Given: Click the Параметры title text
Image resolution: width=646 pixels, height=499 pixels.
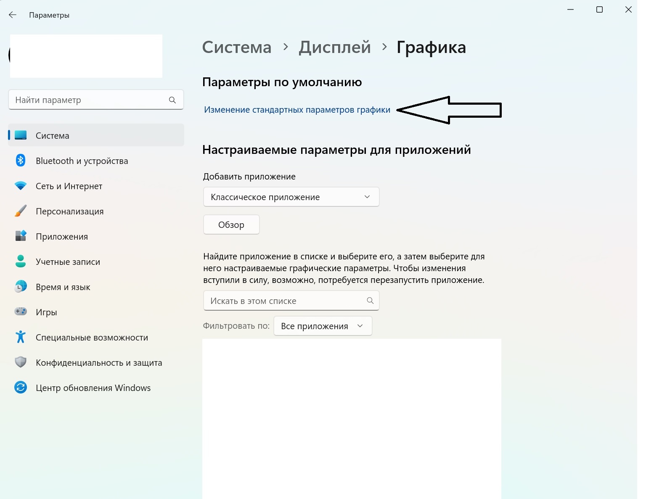Looking at the screenshot, I should point(49,15).
